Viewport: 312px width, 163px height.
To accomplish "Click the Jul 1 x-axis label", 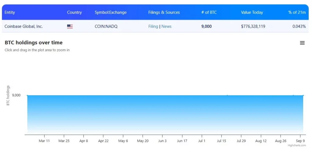I will [x=202, y=141].
